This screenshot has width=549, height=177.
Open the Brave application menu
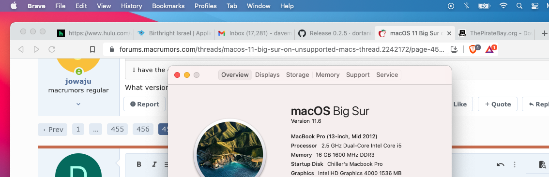(36, 6)
